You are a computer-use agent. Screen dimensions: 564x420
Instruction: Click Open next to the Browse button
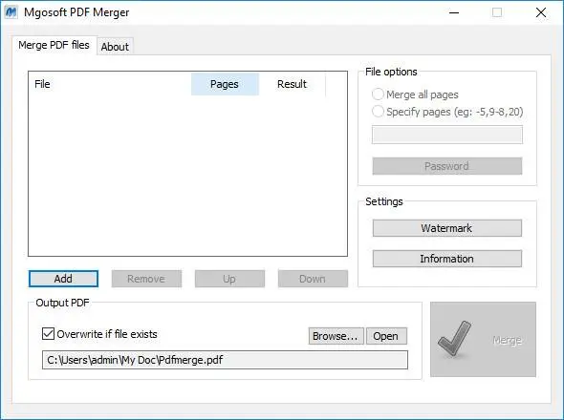pos(386,336)
